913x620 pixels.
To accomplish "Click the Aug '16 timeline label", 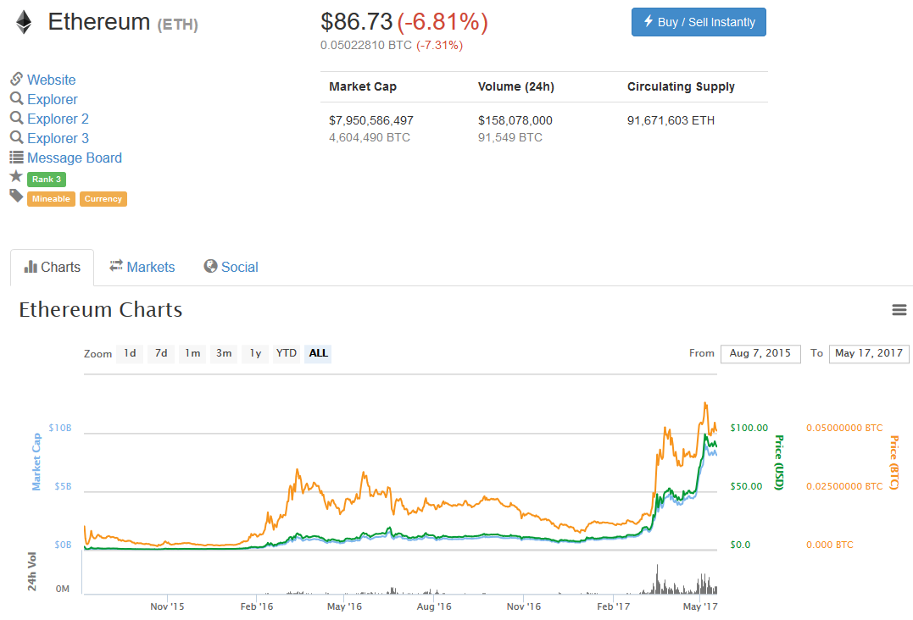I will click(x=434, y=606).
